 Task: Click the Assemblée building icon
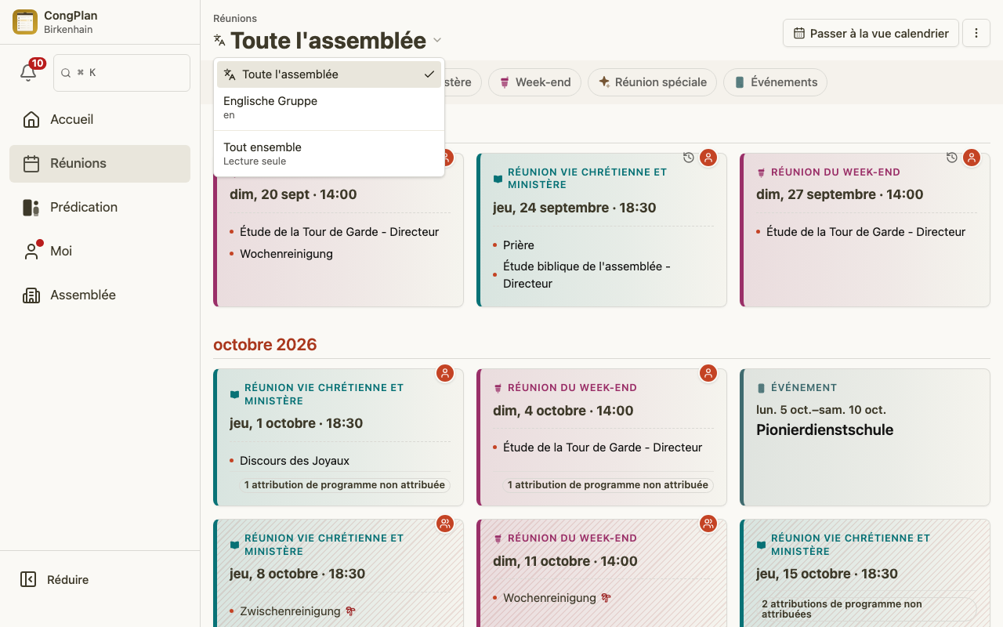[31, 295]
